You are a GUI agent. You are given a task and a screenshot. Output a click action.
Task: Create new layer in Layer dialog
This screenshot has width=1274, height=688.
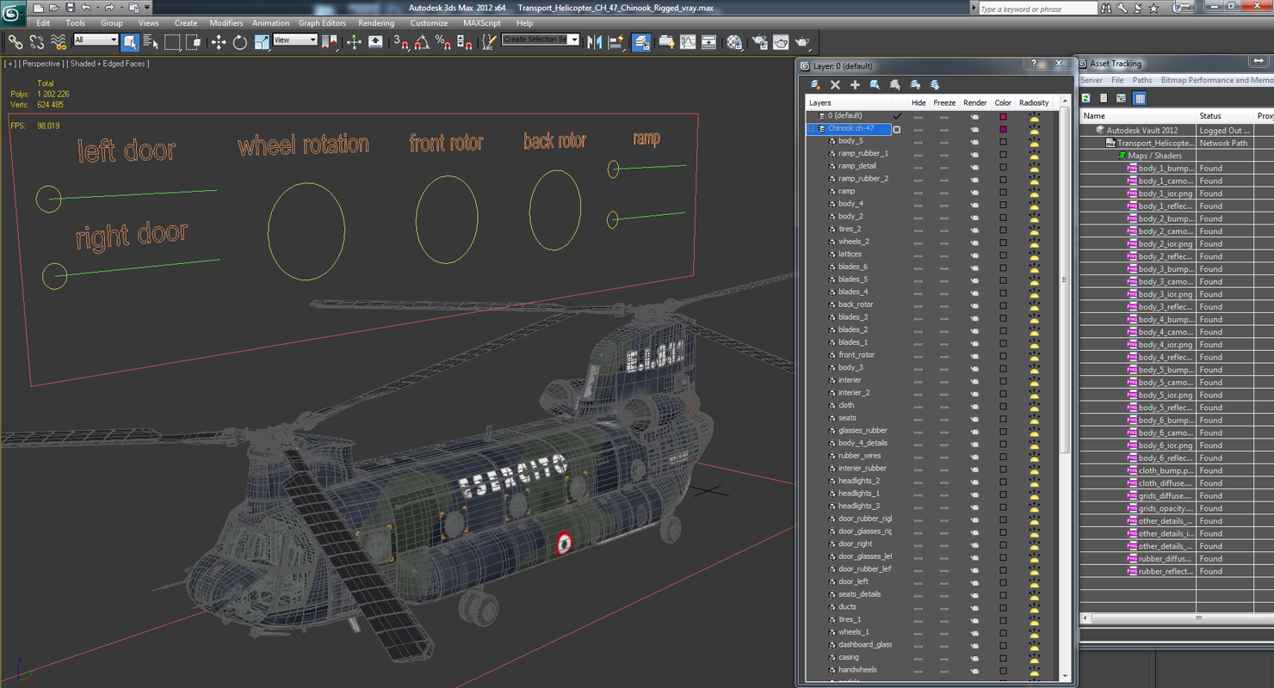tap(815, 84)
